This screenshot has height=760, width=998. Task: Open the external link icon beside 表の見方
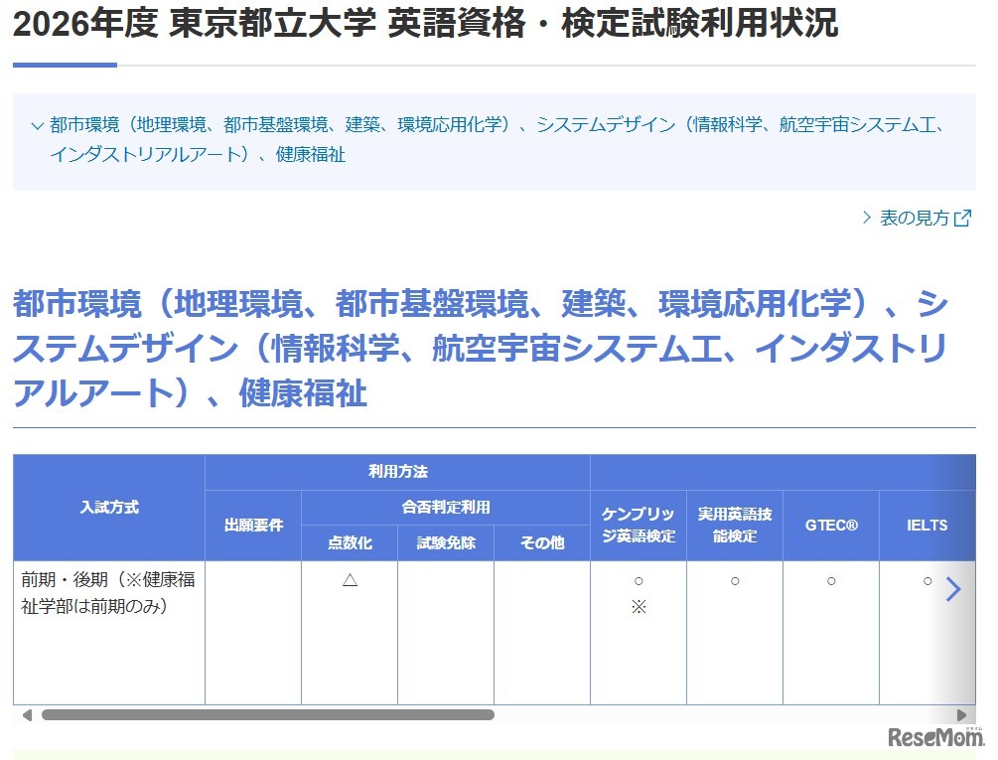click(x=963, y=219)
